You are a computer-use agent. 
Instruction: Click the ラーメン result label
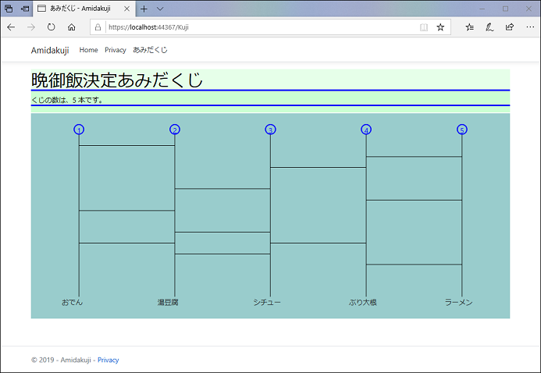coord(458,302)
